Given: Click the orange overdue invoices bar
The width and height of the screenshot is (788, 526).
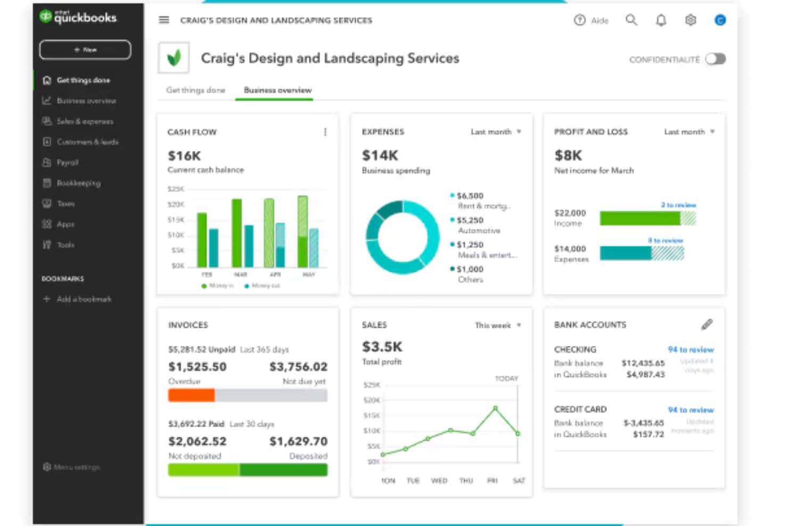Looking at the screenshot, I should click(191, 395).
